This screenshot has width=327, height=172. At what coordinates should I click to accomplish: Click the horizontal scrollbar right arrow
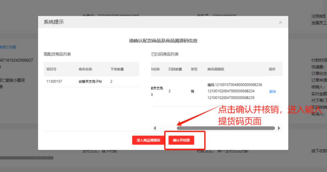[x=279, y=128]
